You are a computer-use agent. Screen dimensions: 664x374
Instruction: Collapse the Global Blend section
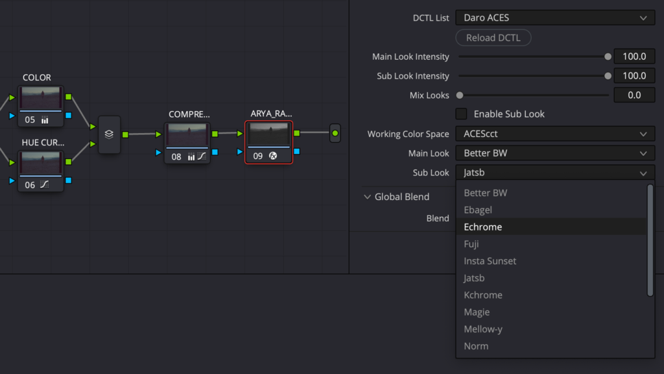368,197
